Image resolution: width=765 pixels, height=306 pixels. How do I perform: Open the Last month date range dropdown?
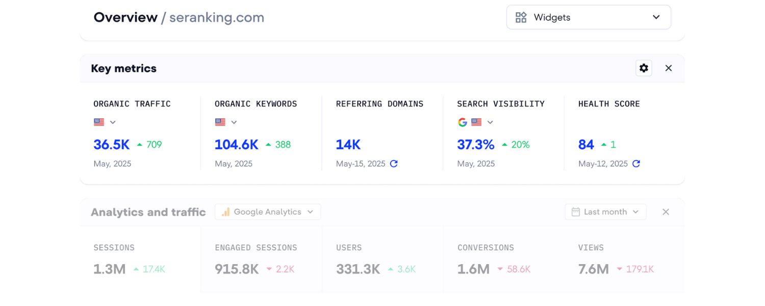[x=635, y=212]
